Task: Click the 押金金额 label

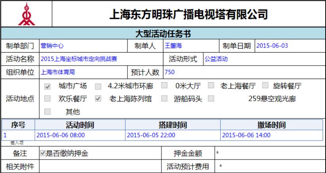Action: (x=188, y=154)
